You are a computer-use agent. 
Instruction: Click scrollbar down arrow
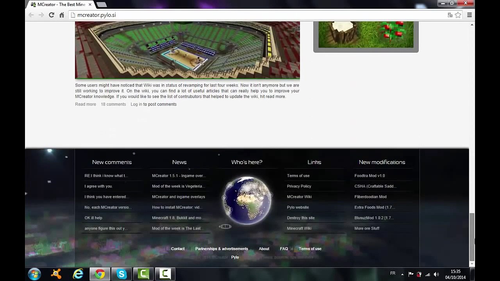472,264
